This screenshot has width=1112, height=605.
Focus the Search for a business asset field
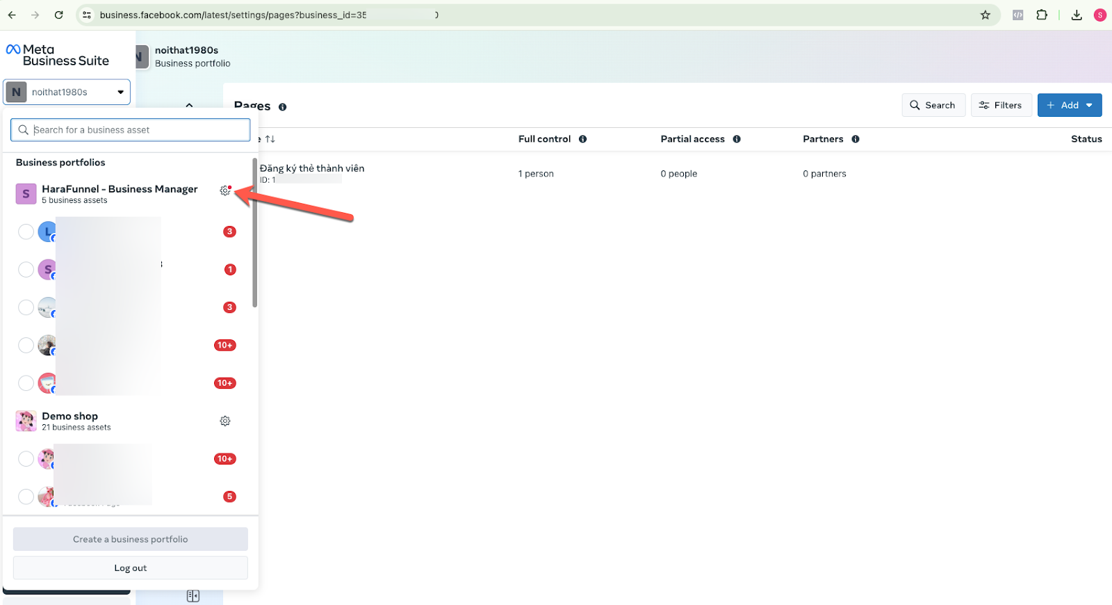click(x=131, y=130)
